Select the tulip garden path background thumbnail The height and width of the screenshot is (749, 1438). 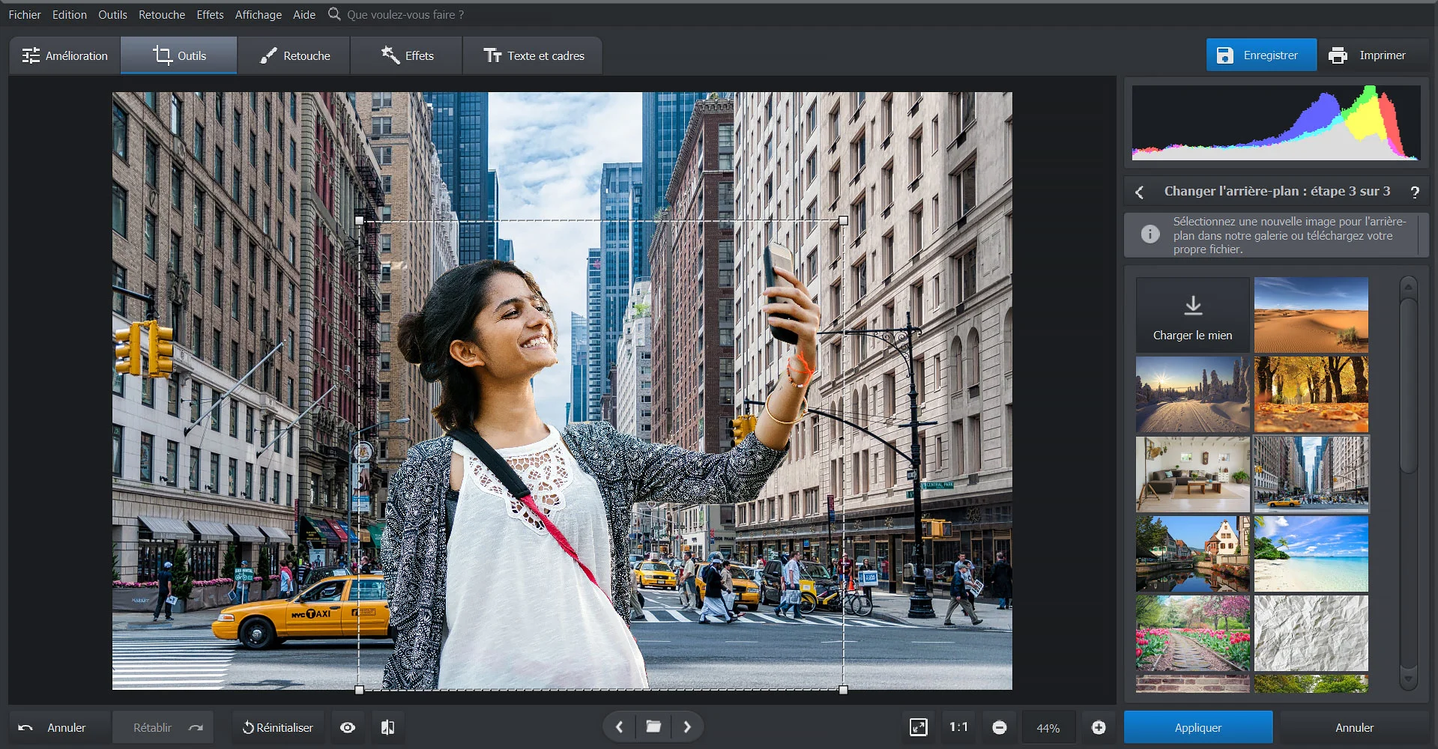click(x=1193, y=634)
